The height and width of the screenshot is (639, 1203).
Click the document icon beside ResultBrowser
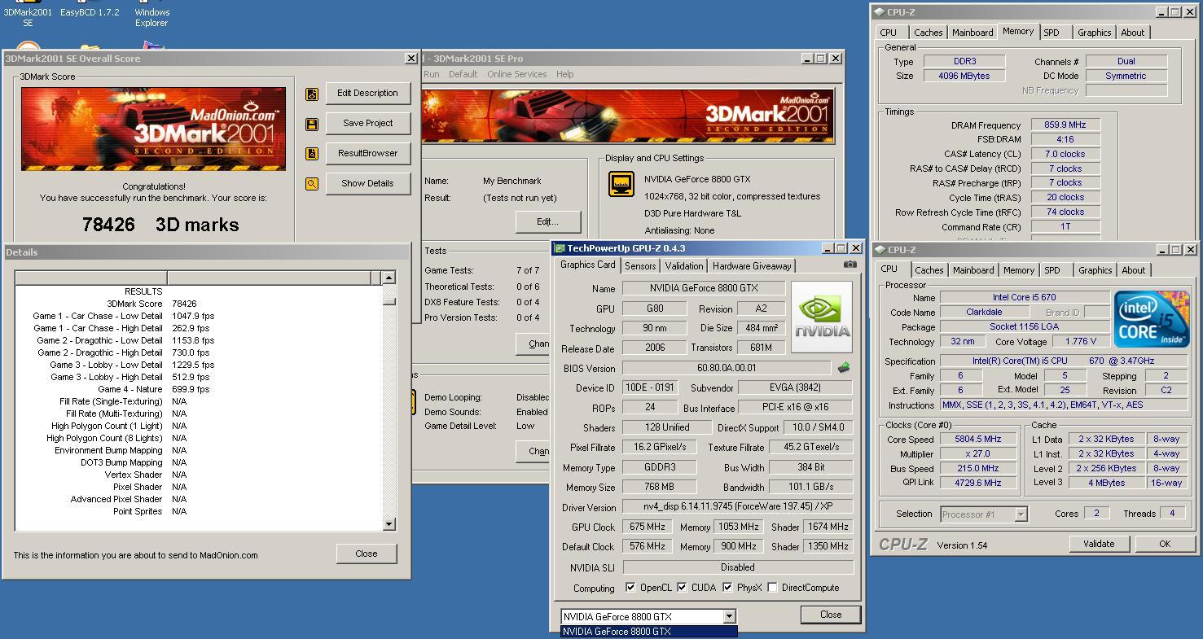pyautogui.click(x=312, y=154)
